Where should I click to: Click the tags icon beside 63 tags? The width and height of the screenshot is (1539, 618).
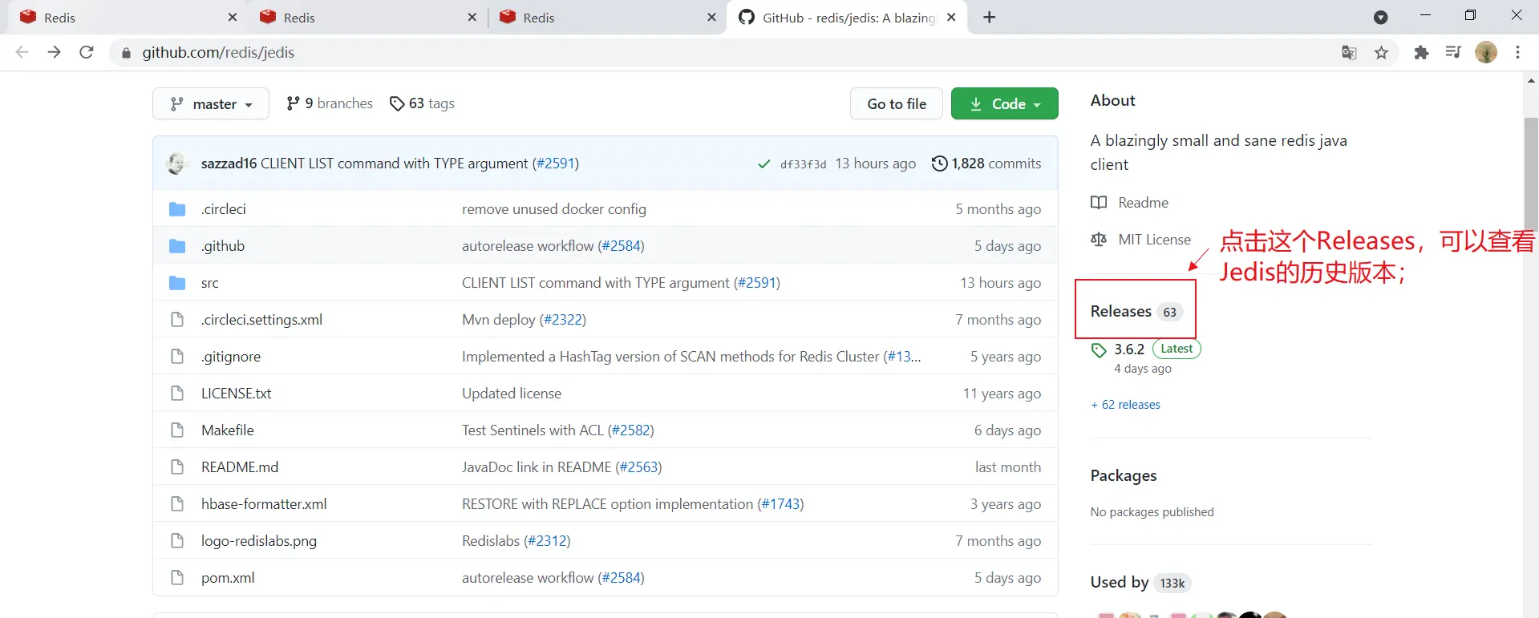click(397, 103)
